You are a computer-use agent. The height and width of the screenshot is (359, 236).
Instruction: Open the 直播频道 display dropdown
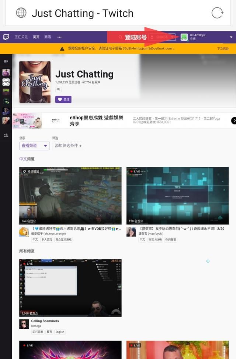(x=34, y=146)
